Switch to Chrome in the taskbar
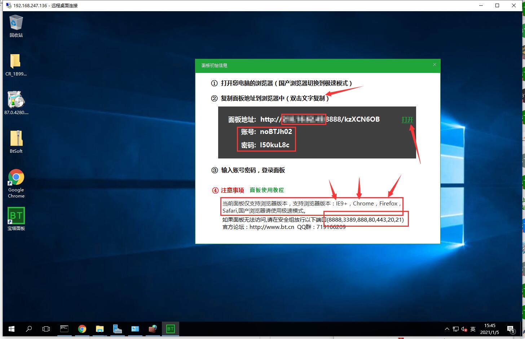The image size is (525, 339). (x=82, y=329)
